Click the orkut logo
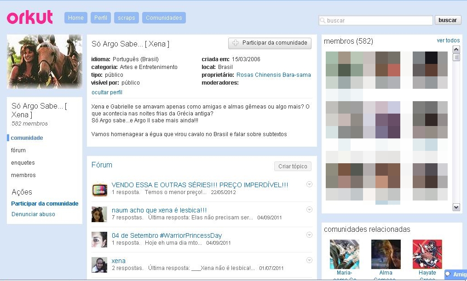Viewport: 467px width, 281px height. (30, 17)
